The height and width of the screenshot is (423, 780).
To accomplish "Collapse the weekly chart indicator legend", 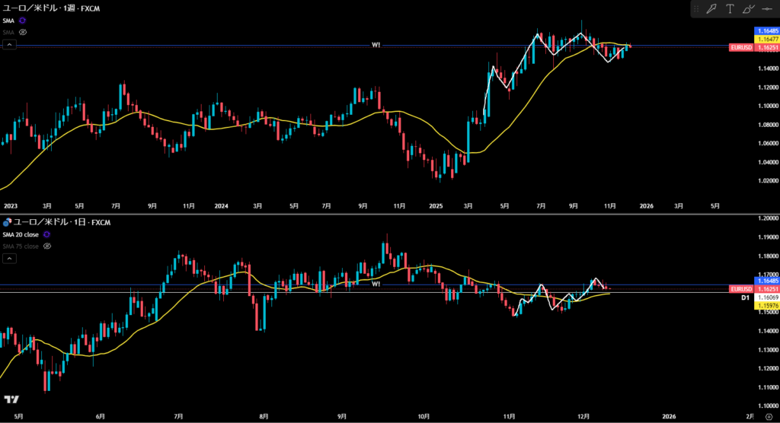I will tap(8, 45).
